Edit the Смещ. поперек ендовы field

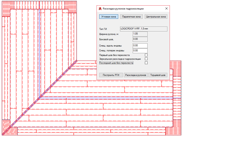point(140,51)
